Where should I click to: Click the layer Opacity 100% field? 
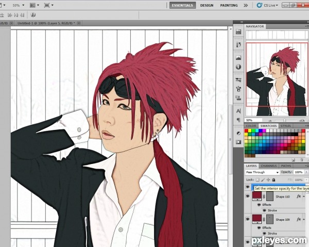click(298, 172)
